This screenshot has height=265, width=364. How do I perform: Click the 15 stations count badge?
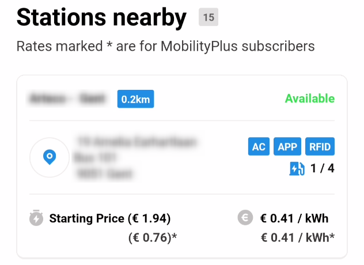pyautogui.click(x=208, y=17)
